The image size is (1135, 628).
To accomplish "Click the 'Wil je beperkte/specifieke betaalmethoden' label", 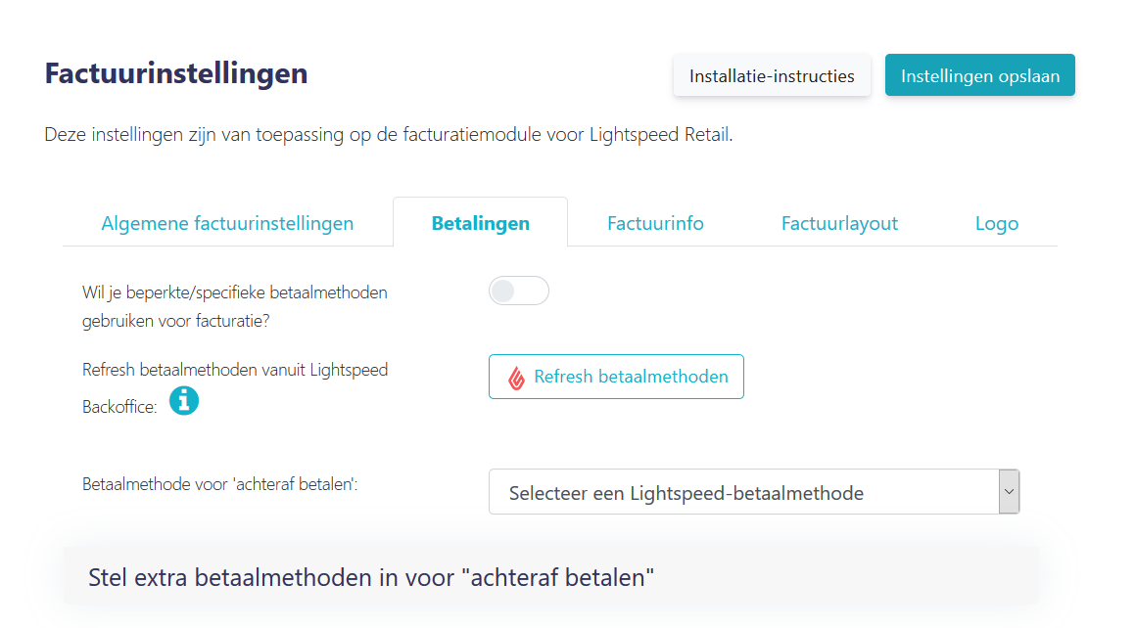I will click(x=234, y=306).
